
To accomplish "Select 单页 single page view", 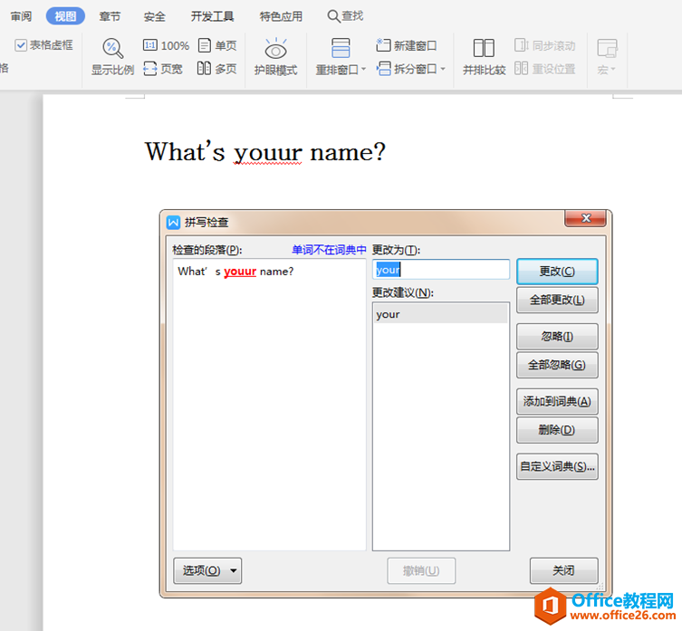I will (217, 45).
